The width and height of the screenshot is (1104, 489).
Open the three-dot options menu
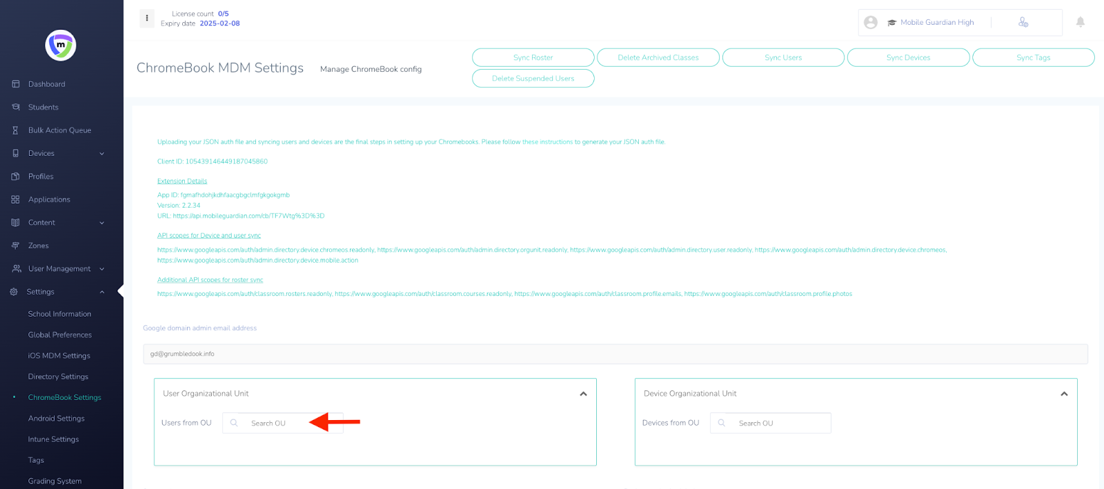[x=147, y=18]
